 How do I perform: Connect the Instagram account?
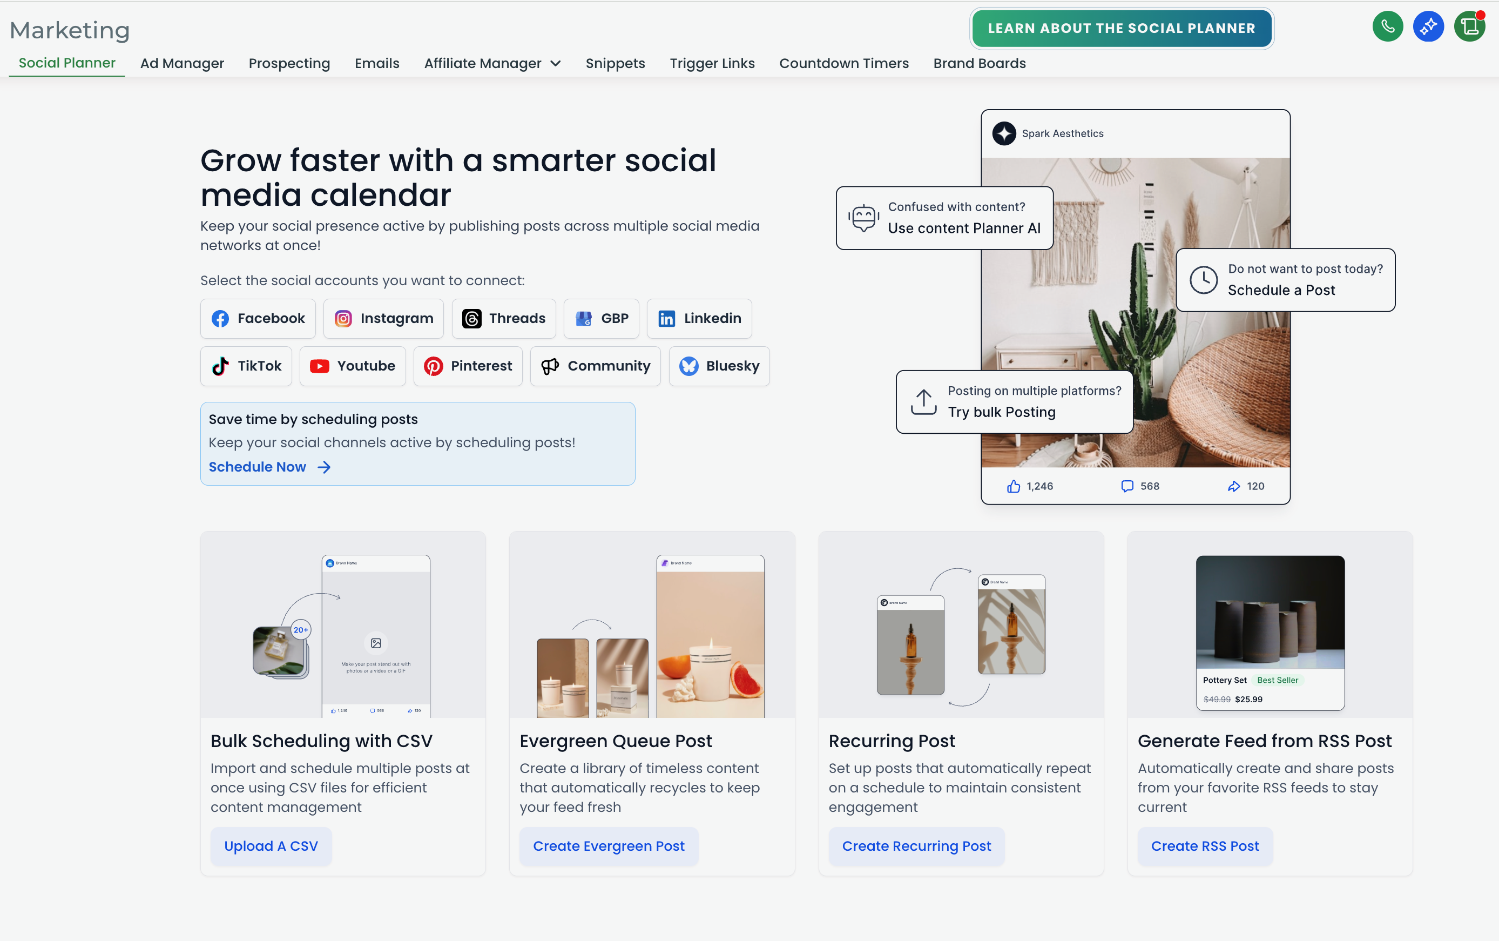[384, 319]
